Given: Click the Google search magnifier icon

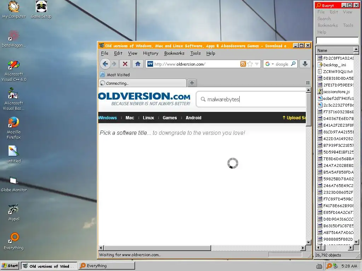Looking at the screenshot, I should coord(293,64).
